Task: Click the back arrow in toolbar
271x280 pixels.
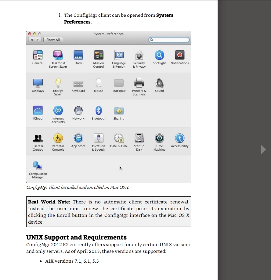Action: pos(31,40)
